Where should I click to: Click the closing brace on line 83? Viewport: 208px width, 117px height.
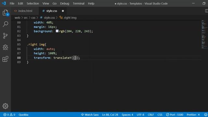[x=28, y=36]
